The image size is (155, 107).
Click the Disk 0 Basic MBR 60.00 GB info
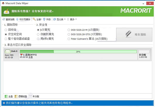[x=11, y=55]
